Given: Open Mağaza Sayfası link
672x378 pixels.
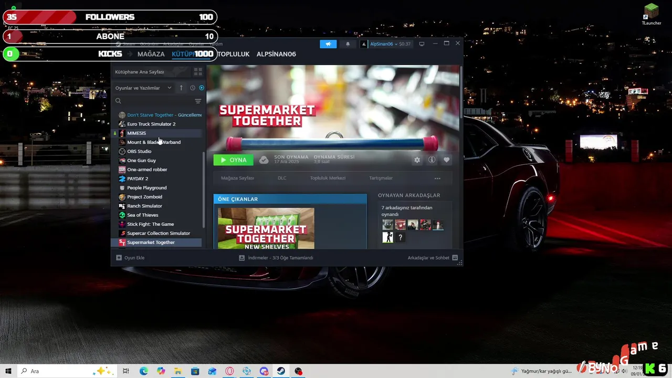Looking at the screenshot, I should 237,178.
